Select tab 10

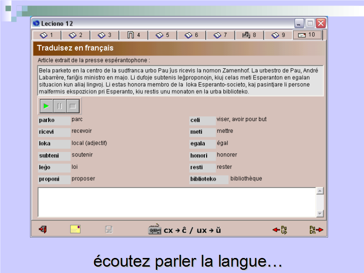coord(307,35)
